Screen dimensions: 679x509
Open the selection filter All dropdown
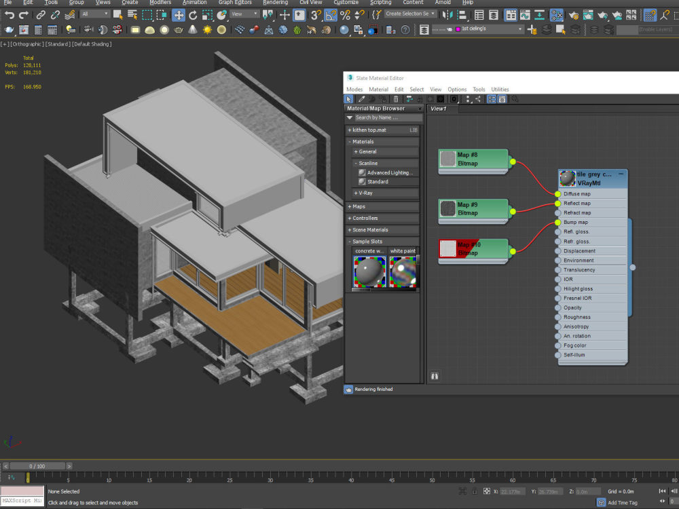tap(94, 14)
